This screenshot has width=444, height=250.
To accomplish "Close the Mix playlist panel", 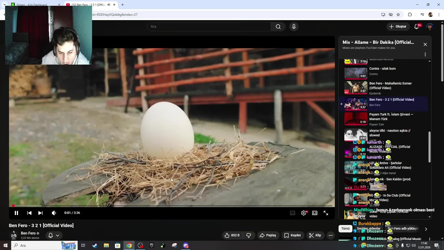I will [425, 44].
